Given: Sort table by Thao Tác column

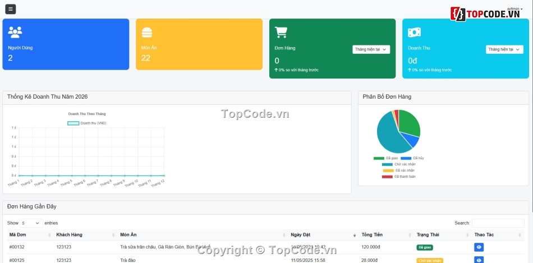Looking at the screenshot, I should (498, 235).
